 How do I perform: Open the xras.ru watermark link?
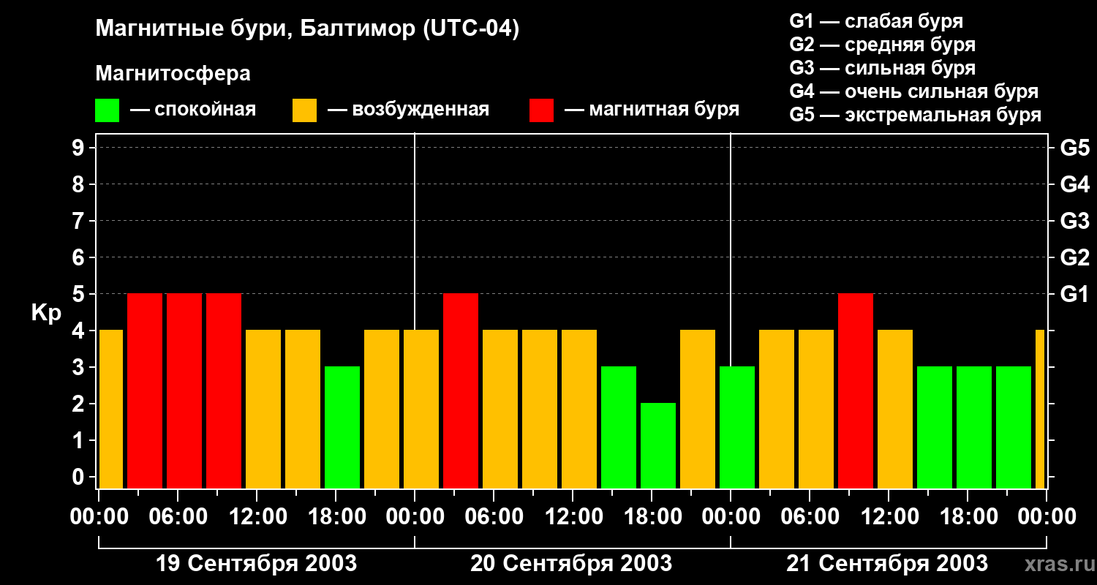pyautogui.click(x=1056, y=565)
